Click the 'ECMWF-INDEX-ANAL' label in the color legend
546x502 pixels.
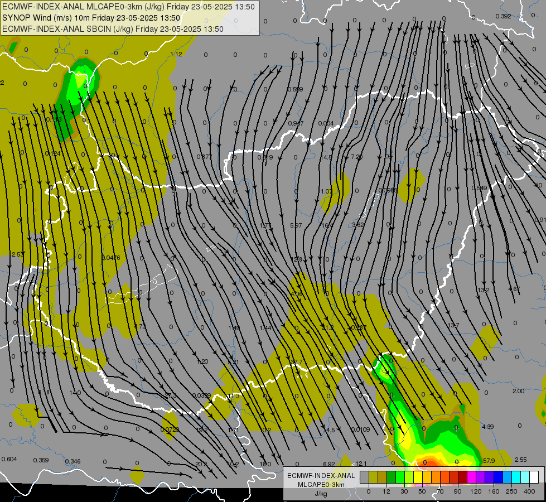321,476
